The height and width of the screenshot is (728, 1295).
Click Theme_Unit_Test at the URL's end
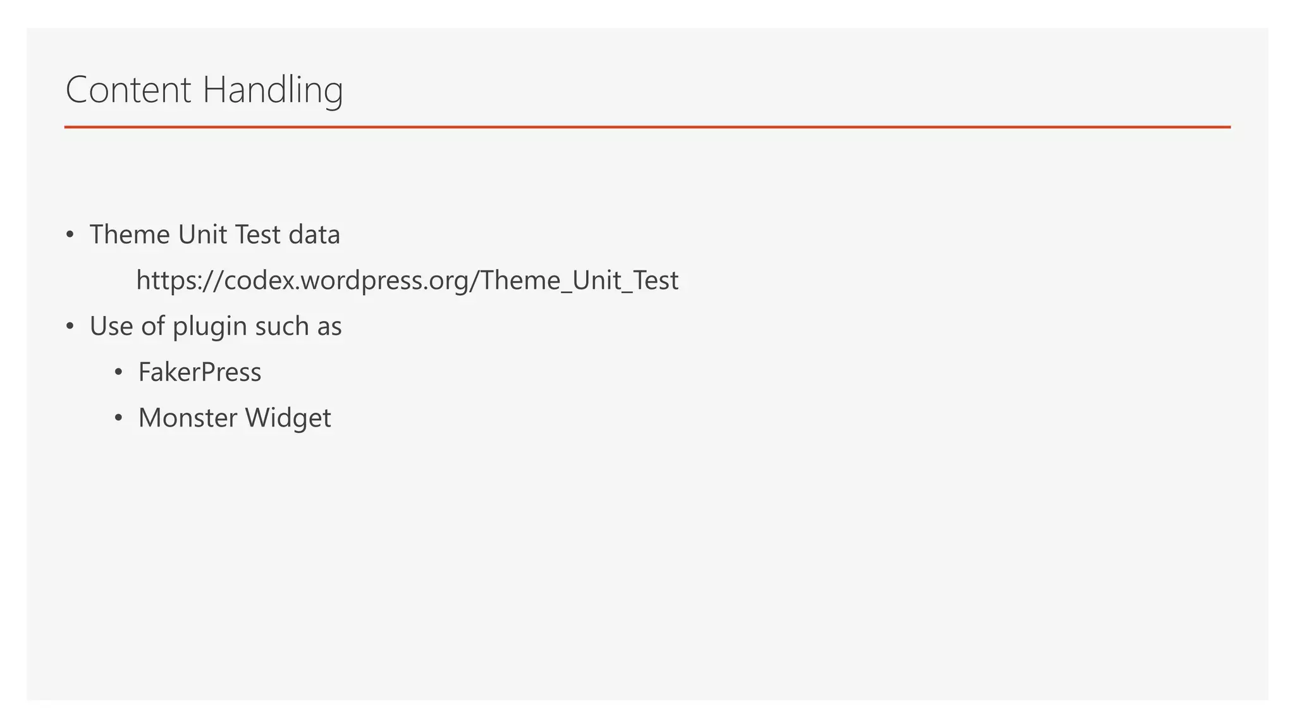click(x=579, y=281)
